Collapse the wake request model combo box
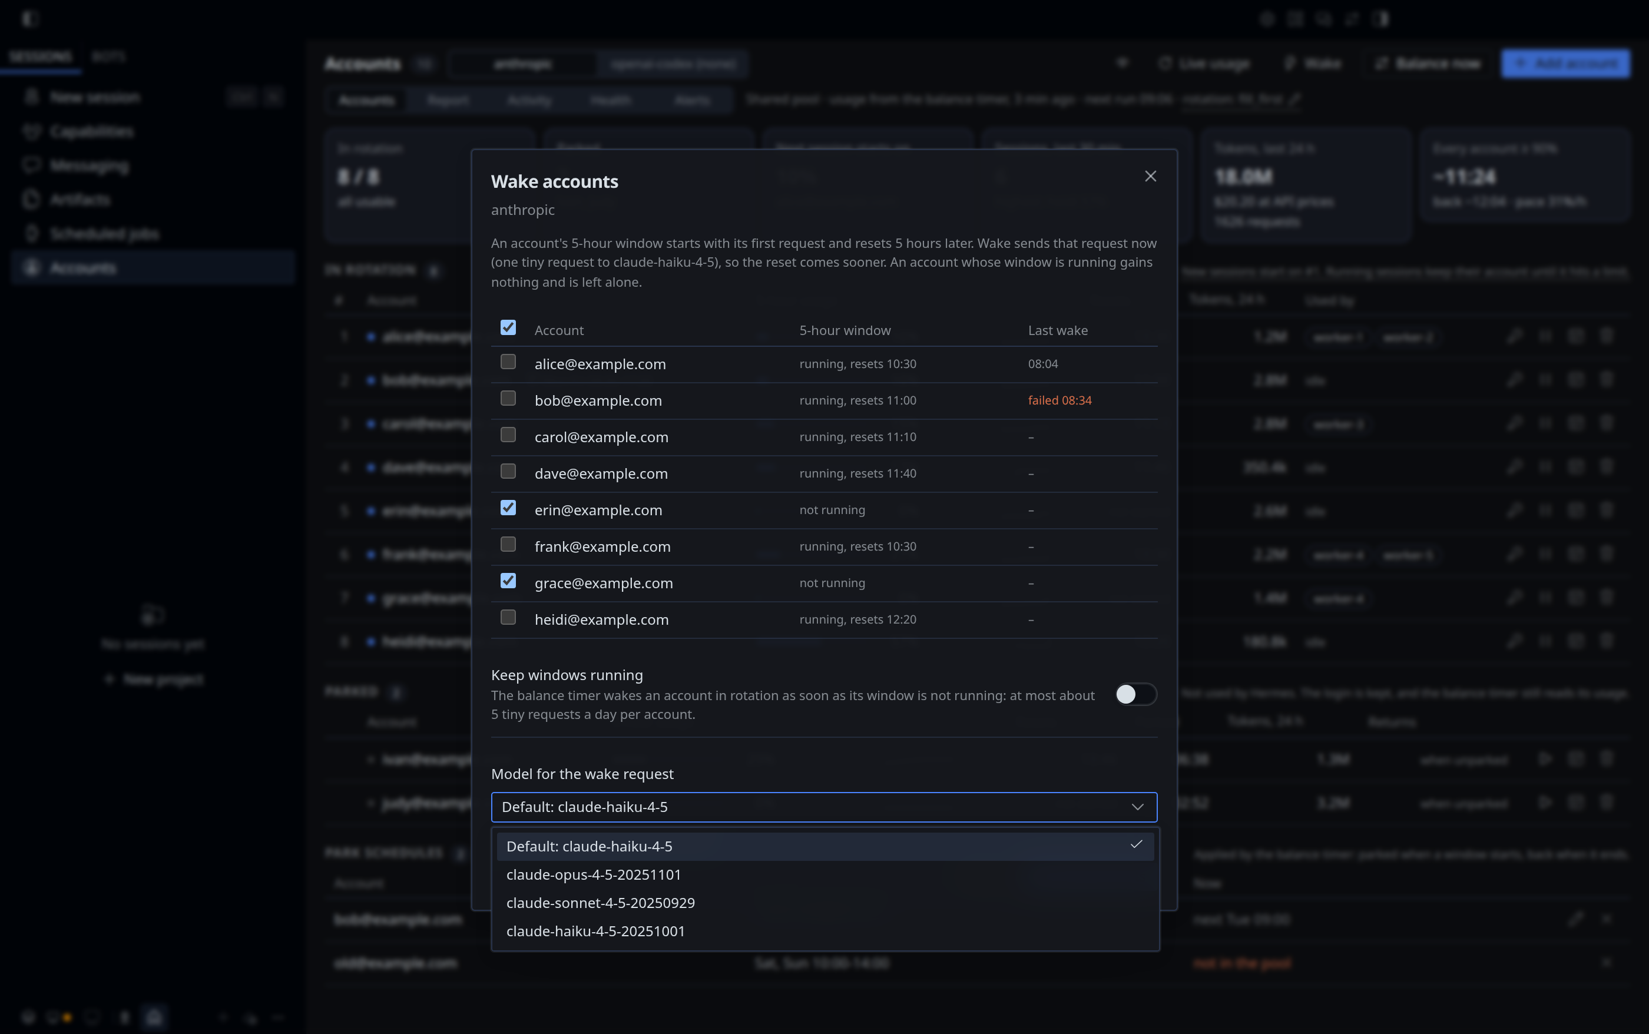The image size is (1649, 1034). (x=824, y=807)
